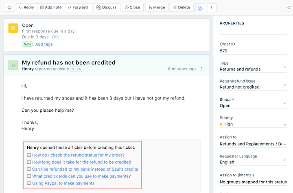This screenshot has width=293, height=193.
Task: Click the Order ID field
Action: (x=253, y=51)
